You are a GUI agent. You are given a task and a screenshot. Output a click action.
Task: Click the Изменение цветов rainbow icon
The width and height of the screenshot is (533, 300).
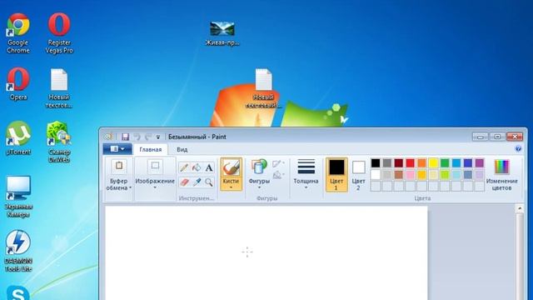501,167
